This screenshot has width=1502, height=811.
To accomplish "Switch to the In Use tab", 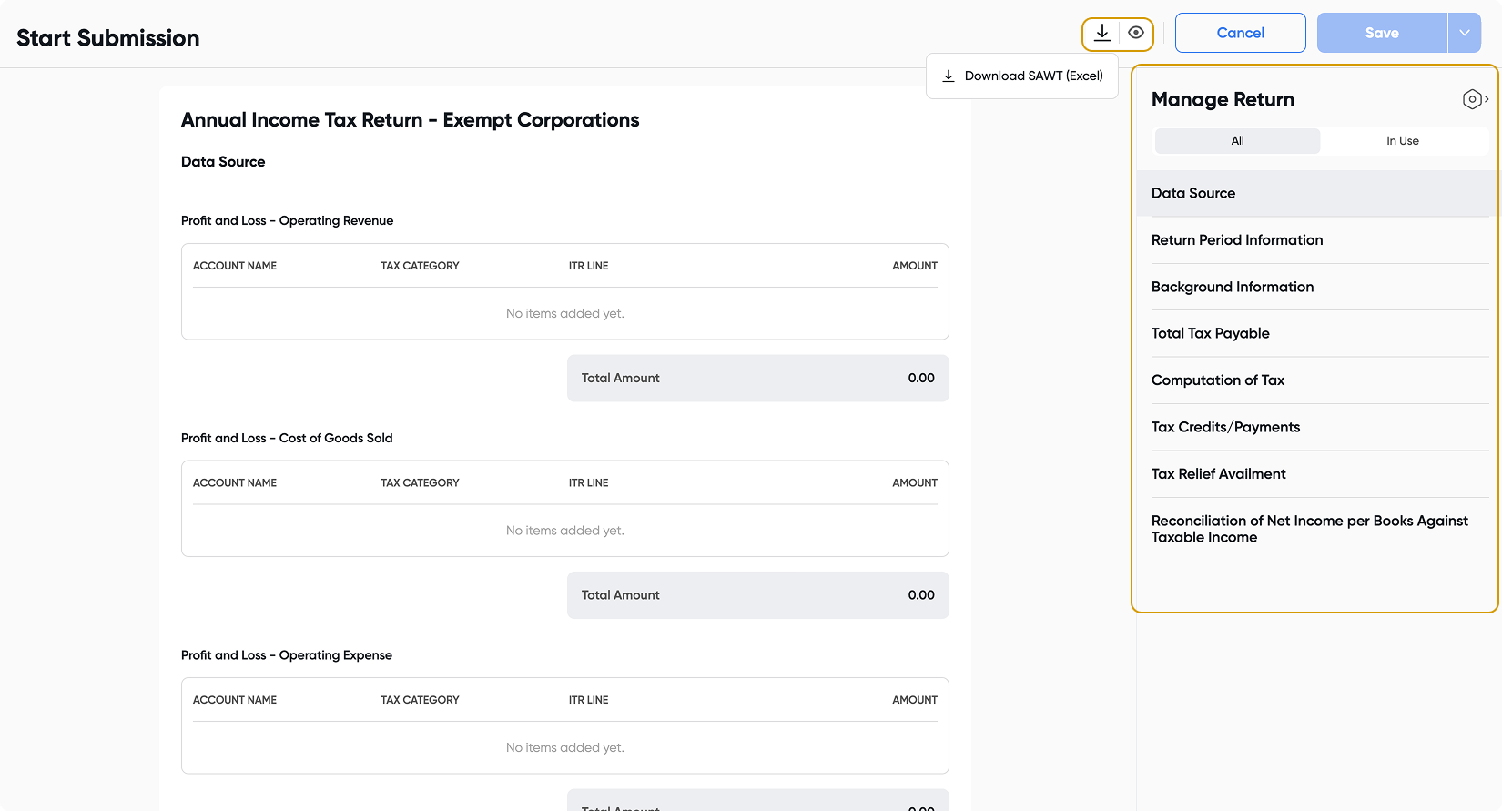I will (x=1402, y=141).
